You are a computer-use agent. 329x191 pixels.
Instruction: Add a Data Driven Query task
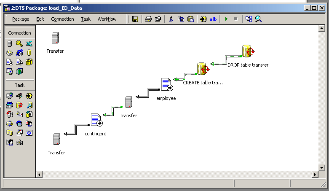(29, 105)
